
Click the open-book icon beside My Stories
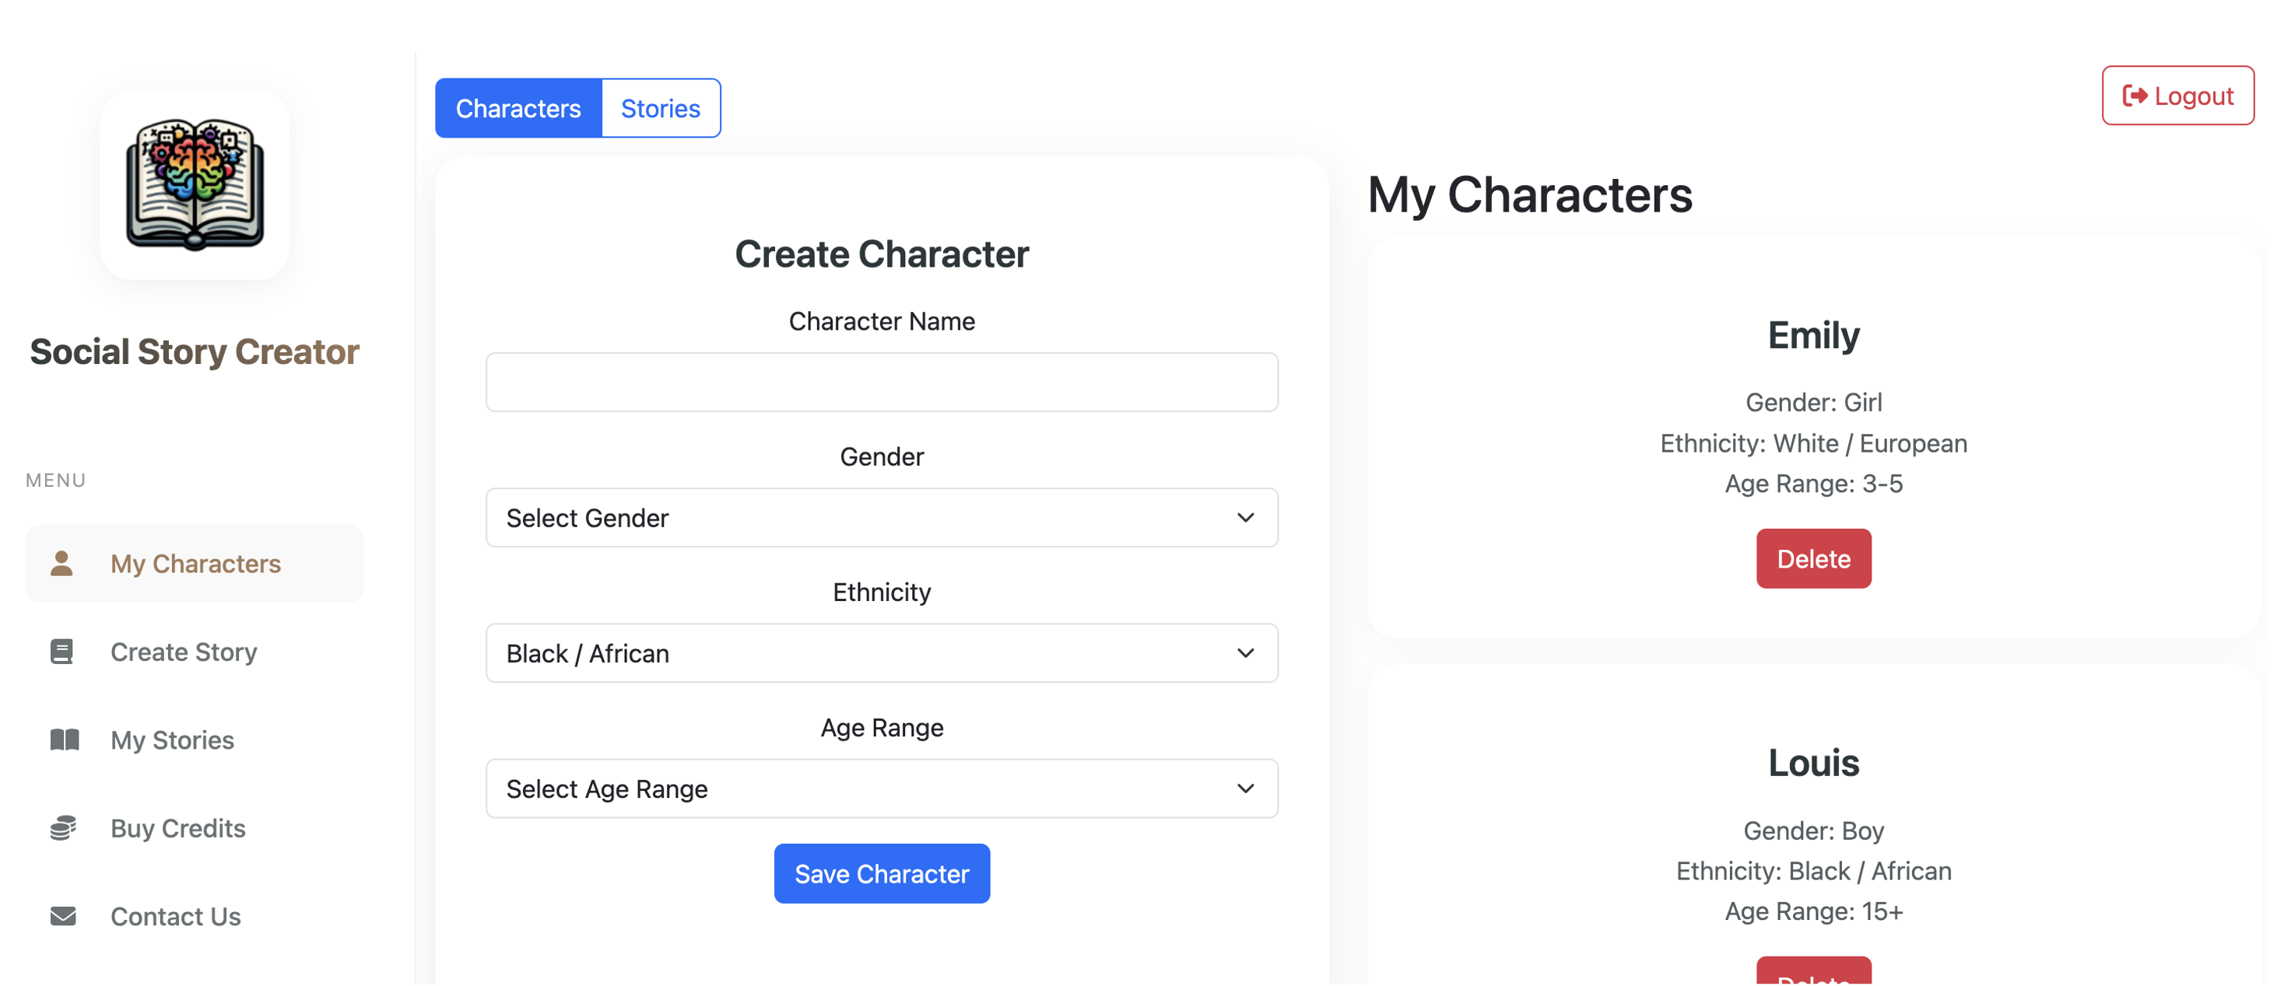click(64, 739)
